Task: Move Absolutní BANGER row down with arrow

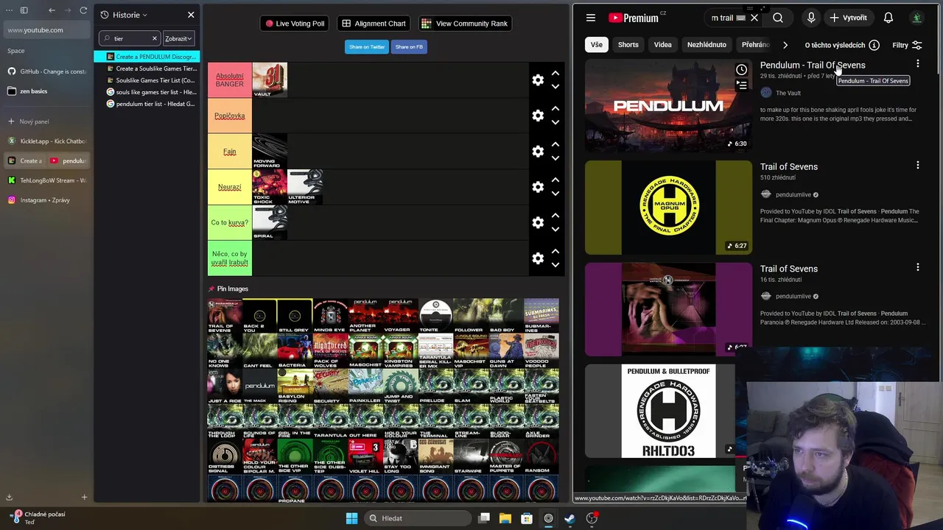Action: coord(555,87)
